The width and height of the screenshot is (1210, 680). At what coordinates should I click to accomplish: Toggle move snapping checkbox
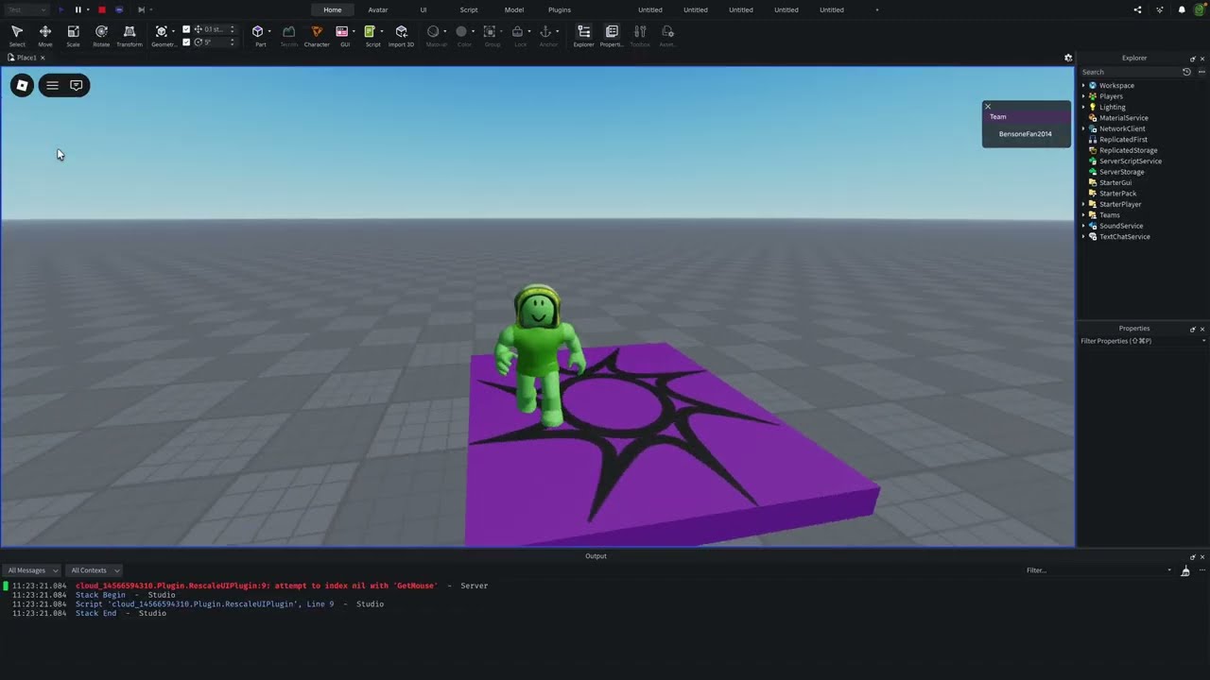186,29
